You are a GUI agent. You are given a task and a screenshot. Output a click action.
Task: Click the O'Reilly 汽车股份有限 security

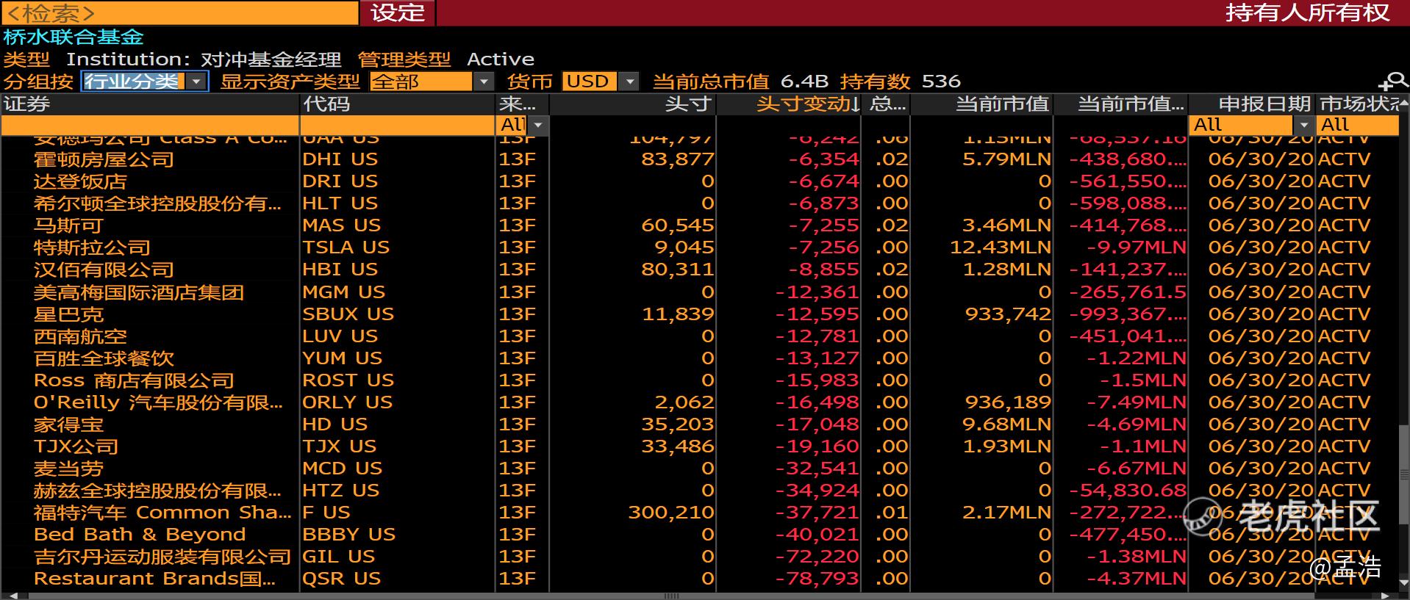pos(157,402)
